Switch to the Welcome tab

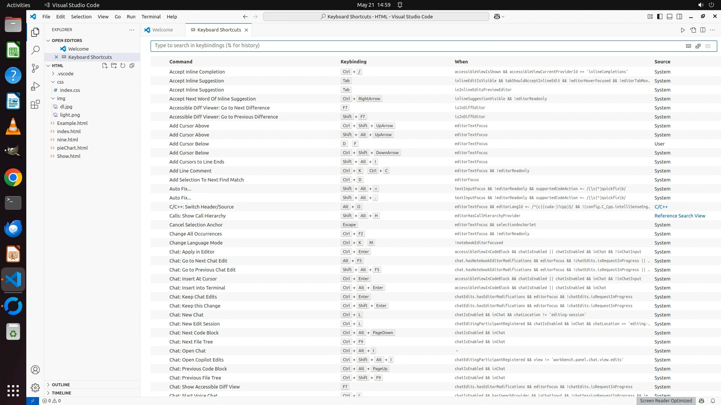(x=162, y=30)
